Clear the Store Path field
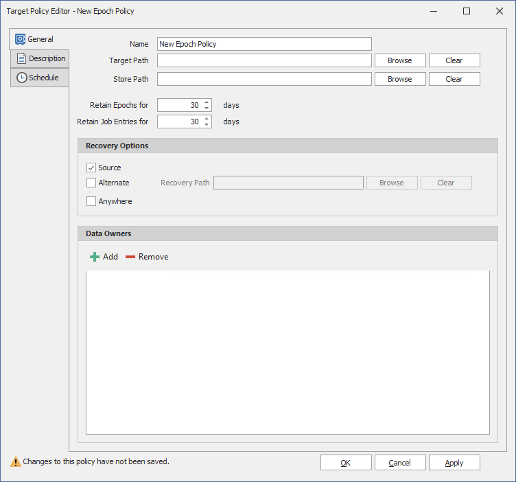 [x=454, y=79]
